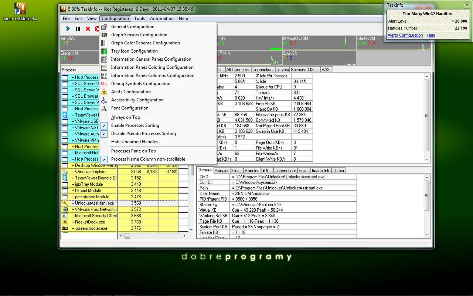Click the screenshooter.exe camera icon
Screen dimensions: 473x296
[x=65, y=228]
